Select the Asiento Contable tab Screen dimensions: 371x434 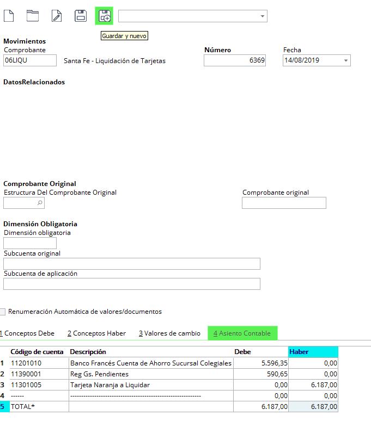[242, 333]
